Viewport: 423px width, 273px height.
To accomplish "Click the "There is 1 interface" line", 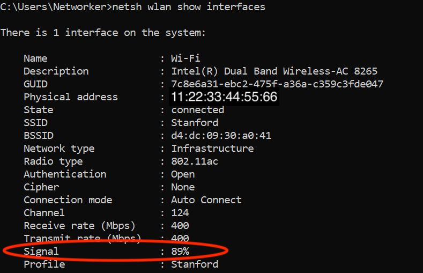I will [103, 33].
